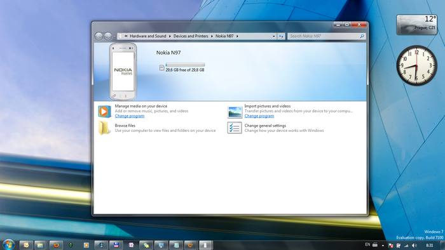Screen dimensions: 445x250
Task: Click the Action Center flag tray icon
Action: [x=390, y=246]
